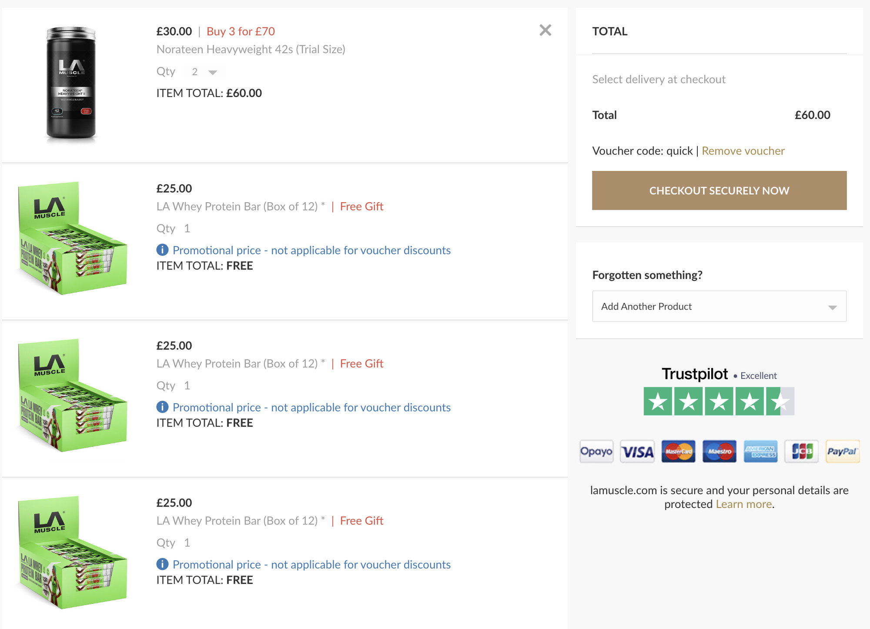870x629 pixels.
Task: Click the Maestro payment icon
Action: (719, 452)
